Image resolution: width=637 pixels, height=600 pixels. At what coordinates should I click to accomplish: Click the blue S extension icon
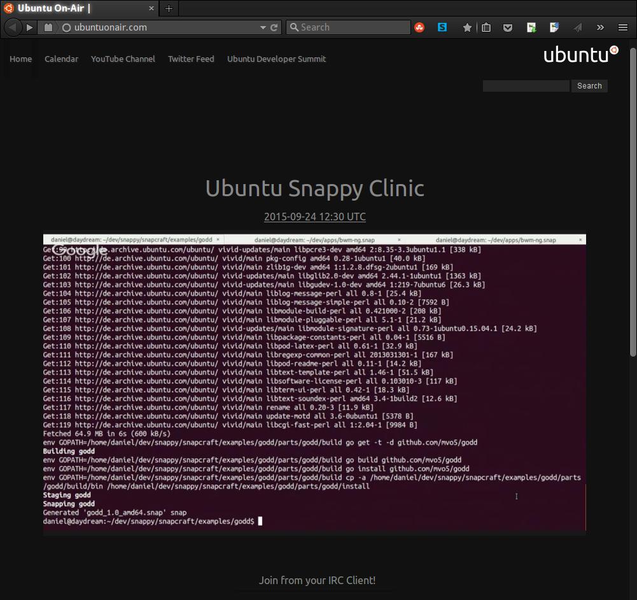442,27
